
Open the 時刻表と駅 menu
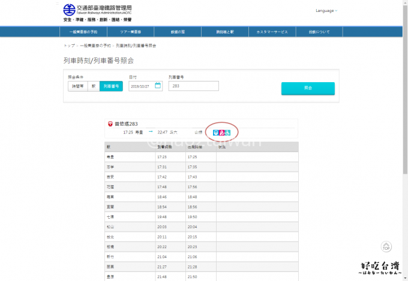point(225,32)
